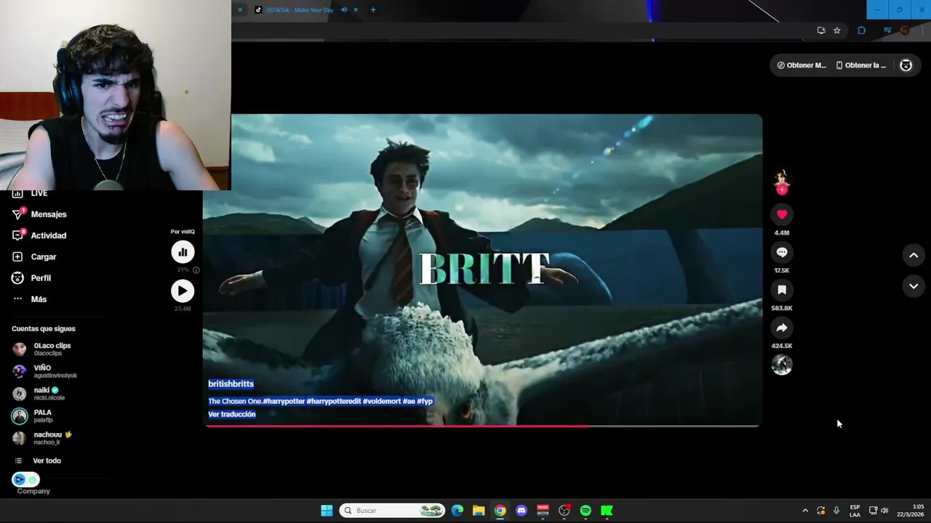Seek on the red video progress bar
This screenshot has height=523, width=931.
482,426
